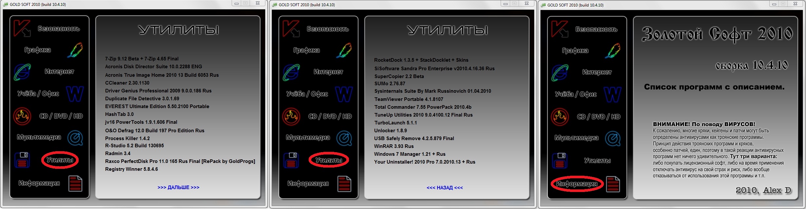Image resolution: width=806 pixels, height=209 pixels.
Task: Click blue Q multimedia icon in 7-Zip list window
Action: click(75, 138)
